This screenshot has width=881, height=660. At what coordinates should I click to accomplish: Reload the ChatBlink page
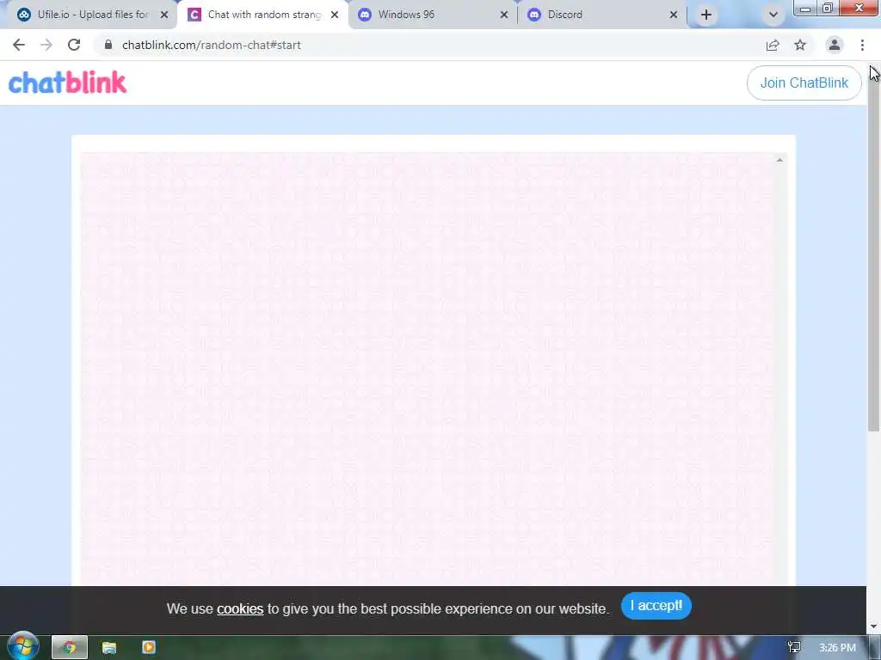point(74,45)
